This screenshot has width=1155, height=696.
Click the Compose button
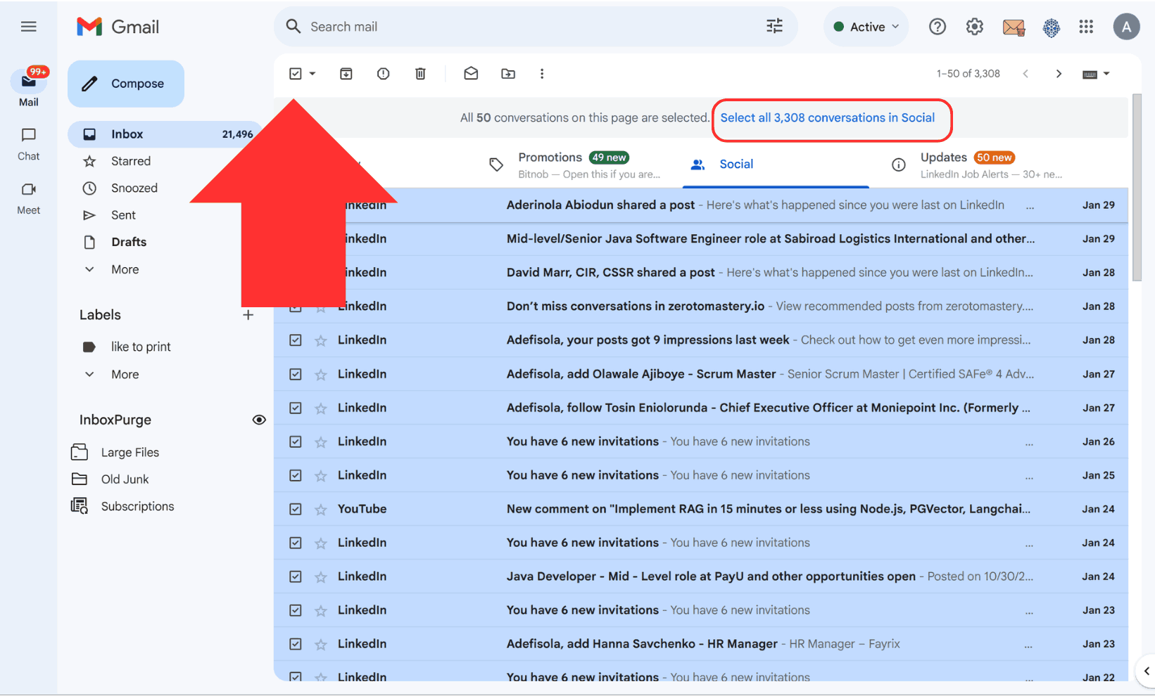126,84
